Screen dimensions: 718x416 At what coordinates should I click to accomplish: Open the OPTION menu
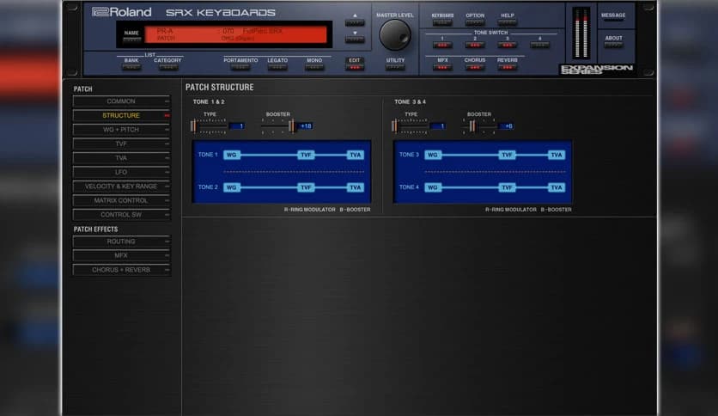click(475, 22)
